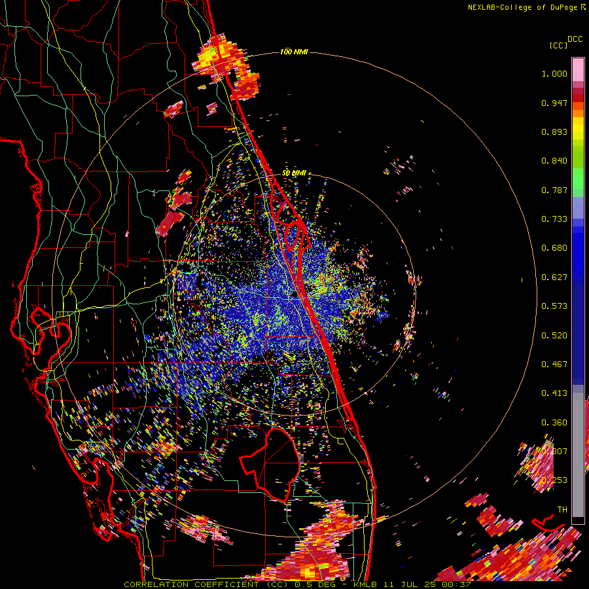This screenshot has width=589, height=589.
Task: Select the 0.733 scale value
Action: pos(554,219)
